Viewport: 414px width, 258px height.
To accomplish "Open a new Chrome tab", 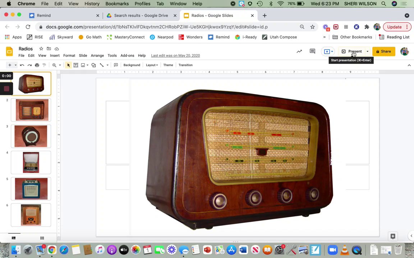I will 264,15.
